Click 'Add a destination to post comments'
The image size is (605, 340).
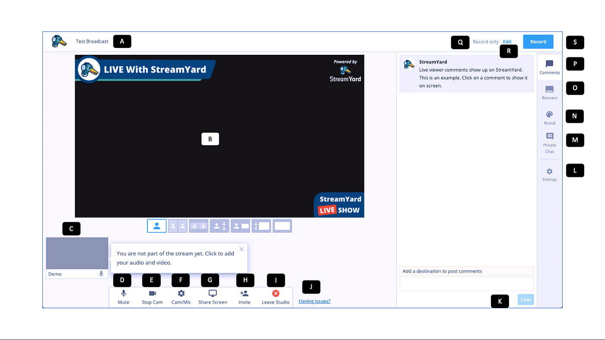[x=467, y=271]
